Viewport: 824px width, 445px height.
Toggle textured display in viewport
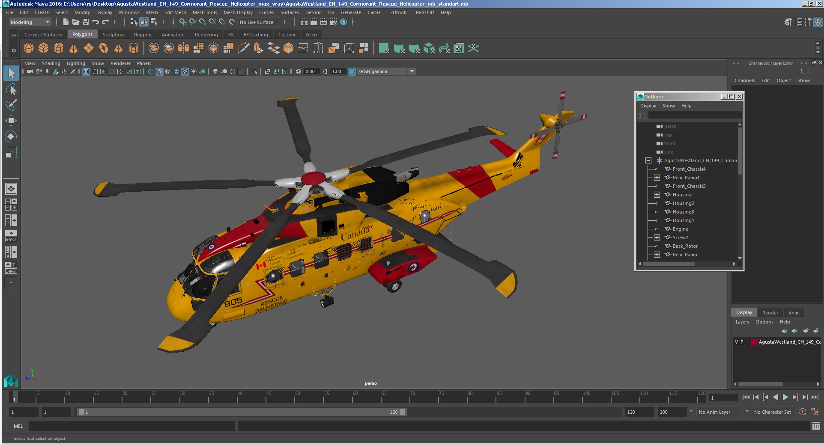185,71
